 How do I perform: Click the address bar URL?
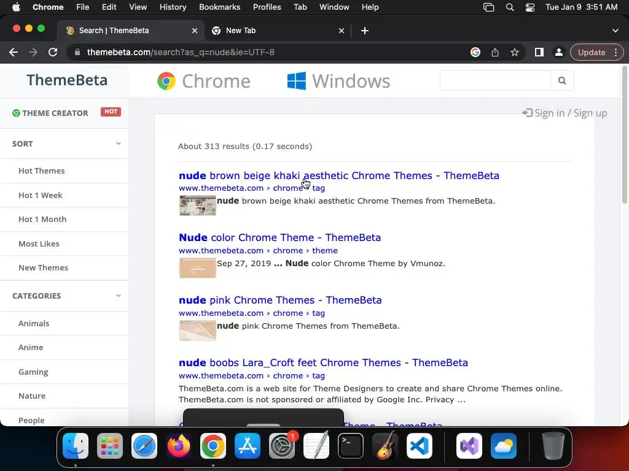click(x=181, y=53)
